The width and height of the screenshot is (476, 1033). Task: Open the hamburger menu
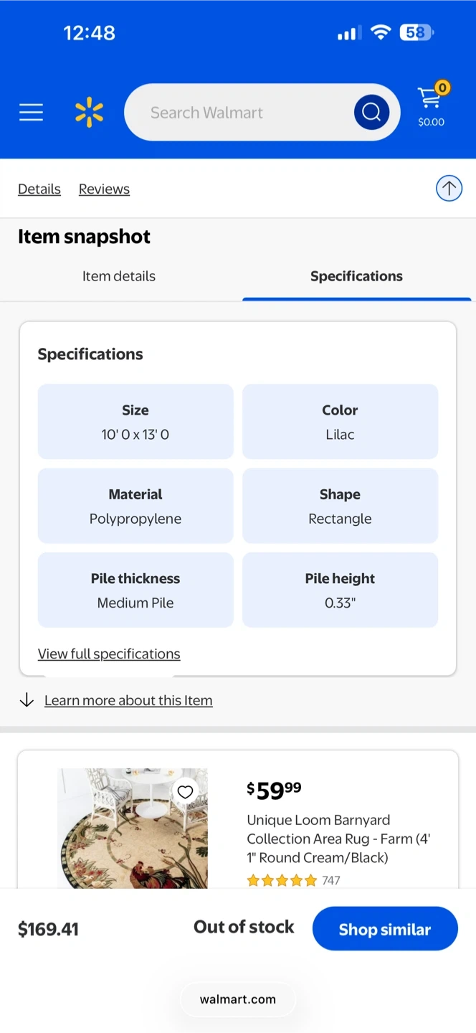point(31,113)
